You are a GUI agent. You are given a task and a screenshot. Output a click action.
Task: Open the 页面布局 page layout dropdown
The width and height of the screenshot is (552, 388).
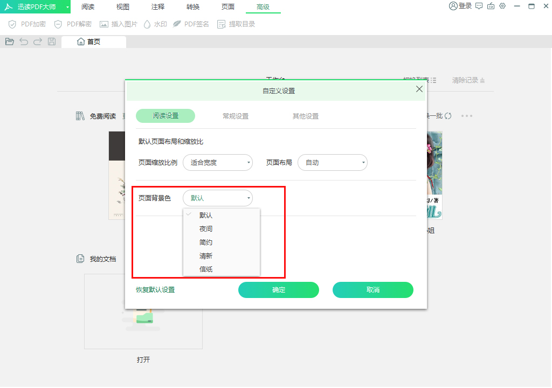333,162
